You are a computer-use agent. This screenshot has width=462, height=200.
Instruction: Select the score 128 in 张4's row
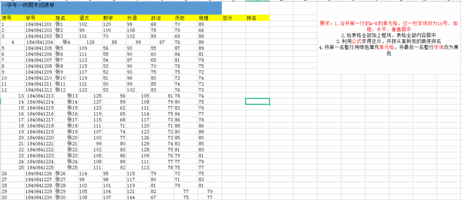[90, 42]
